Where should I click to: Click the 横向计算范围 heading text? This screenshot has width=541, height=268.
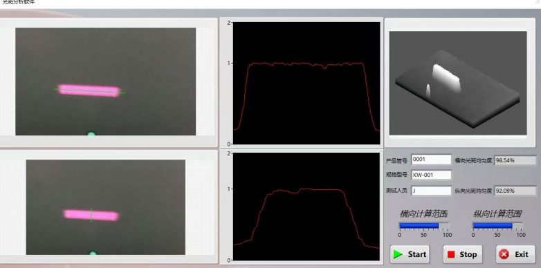(423, 214)
